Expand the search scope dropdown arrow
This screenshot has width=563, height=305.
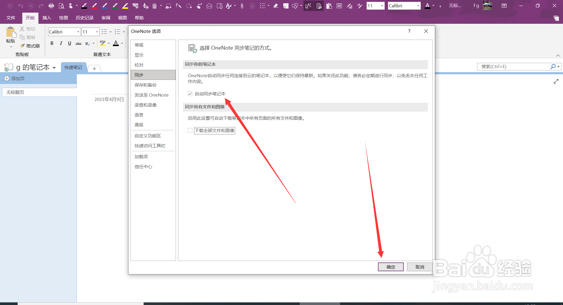(558, 67)
